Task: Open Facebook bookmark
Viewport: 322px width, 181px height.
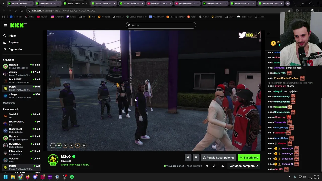Action: point(16,17)
